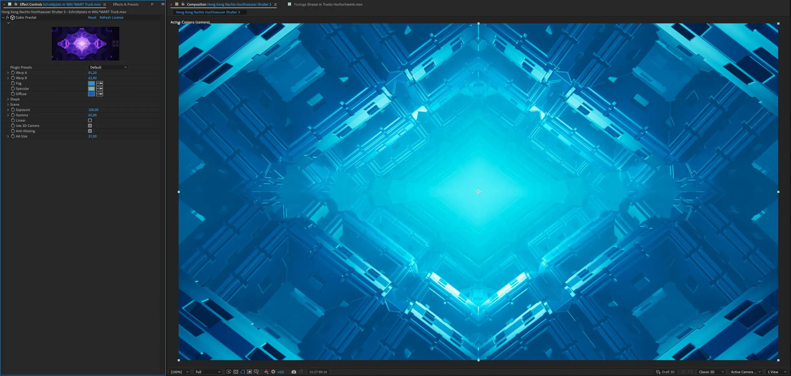Click the show channel RGB color icon
The width and height of the screenshot is (791, 376).
[x=266, y=372]
